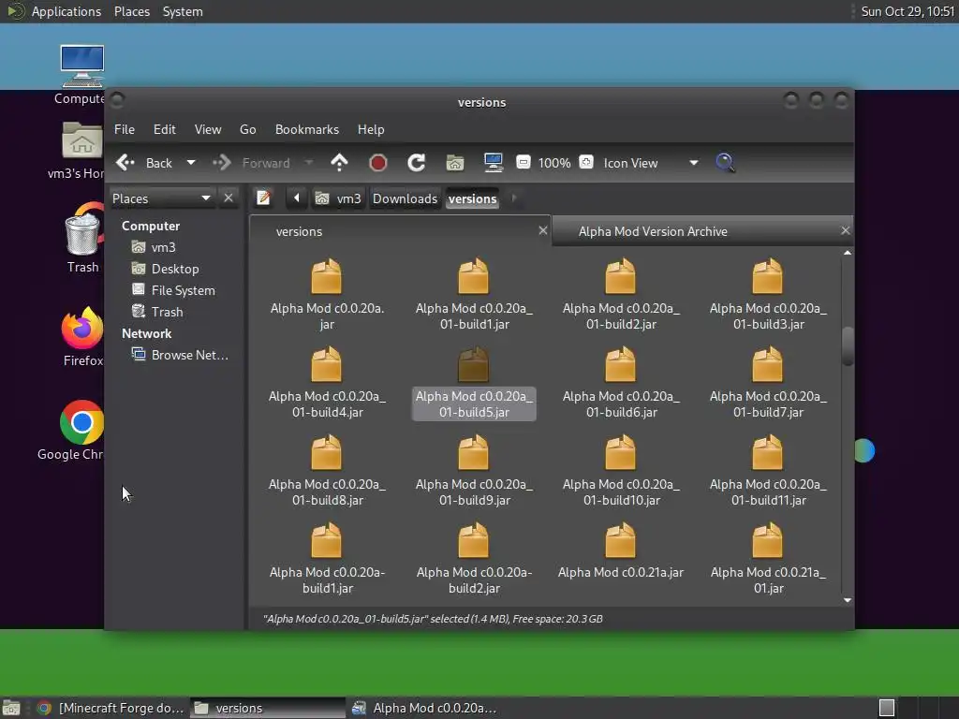Select File System in Places sidebar
Screen dimensions: 959x719
tap(183, 290)
